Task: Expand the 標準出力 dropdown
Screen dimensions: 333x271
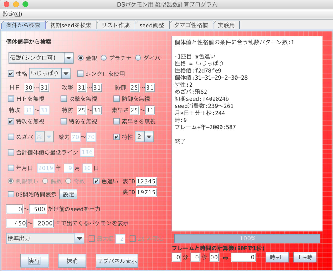Action: (x=80, y=238)
